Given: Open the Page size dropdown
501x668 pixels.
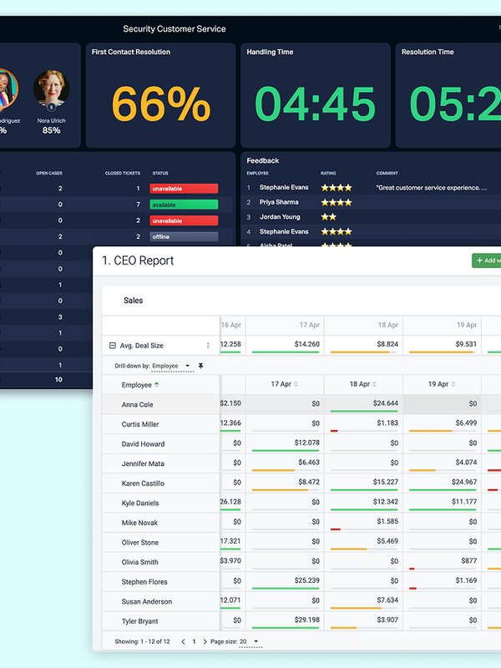Looking at the screenshot, I should (x=250, y=641).
